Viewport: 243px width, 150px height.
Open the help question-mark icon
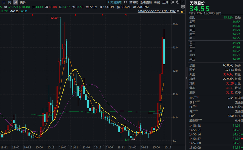point(178,2)
